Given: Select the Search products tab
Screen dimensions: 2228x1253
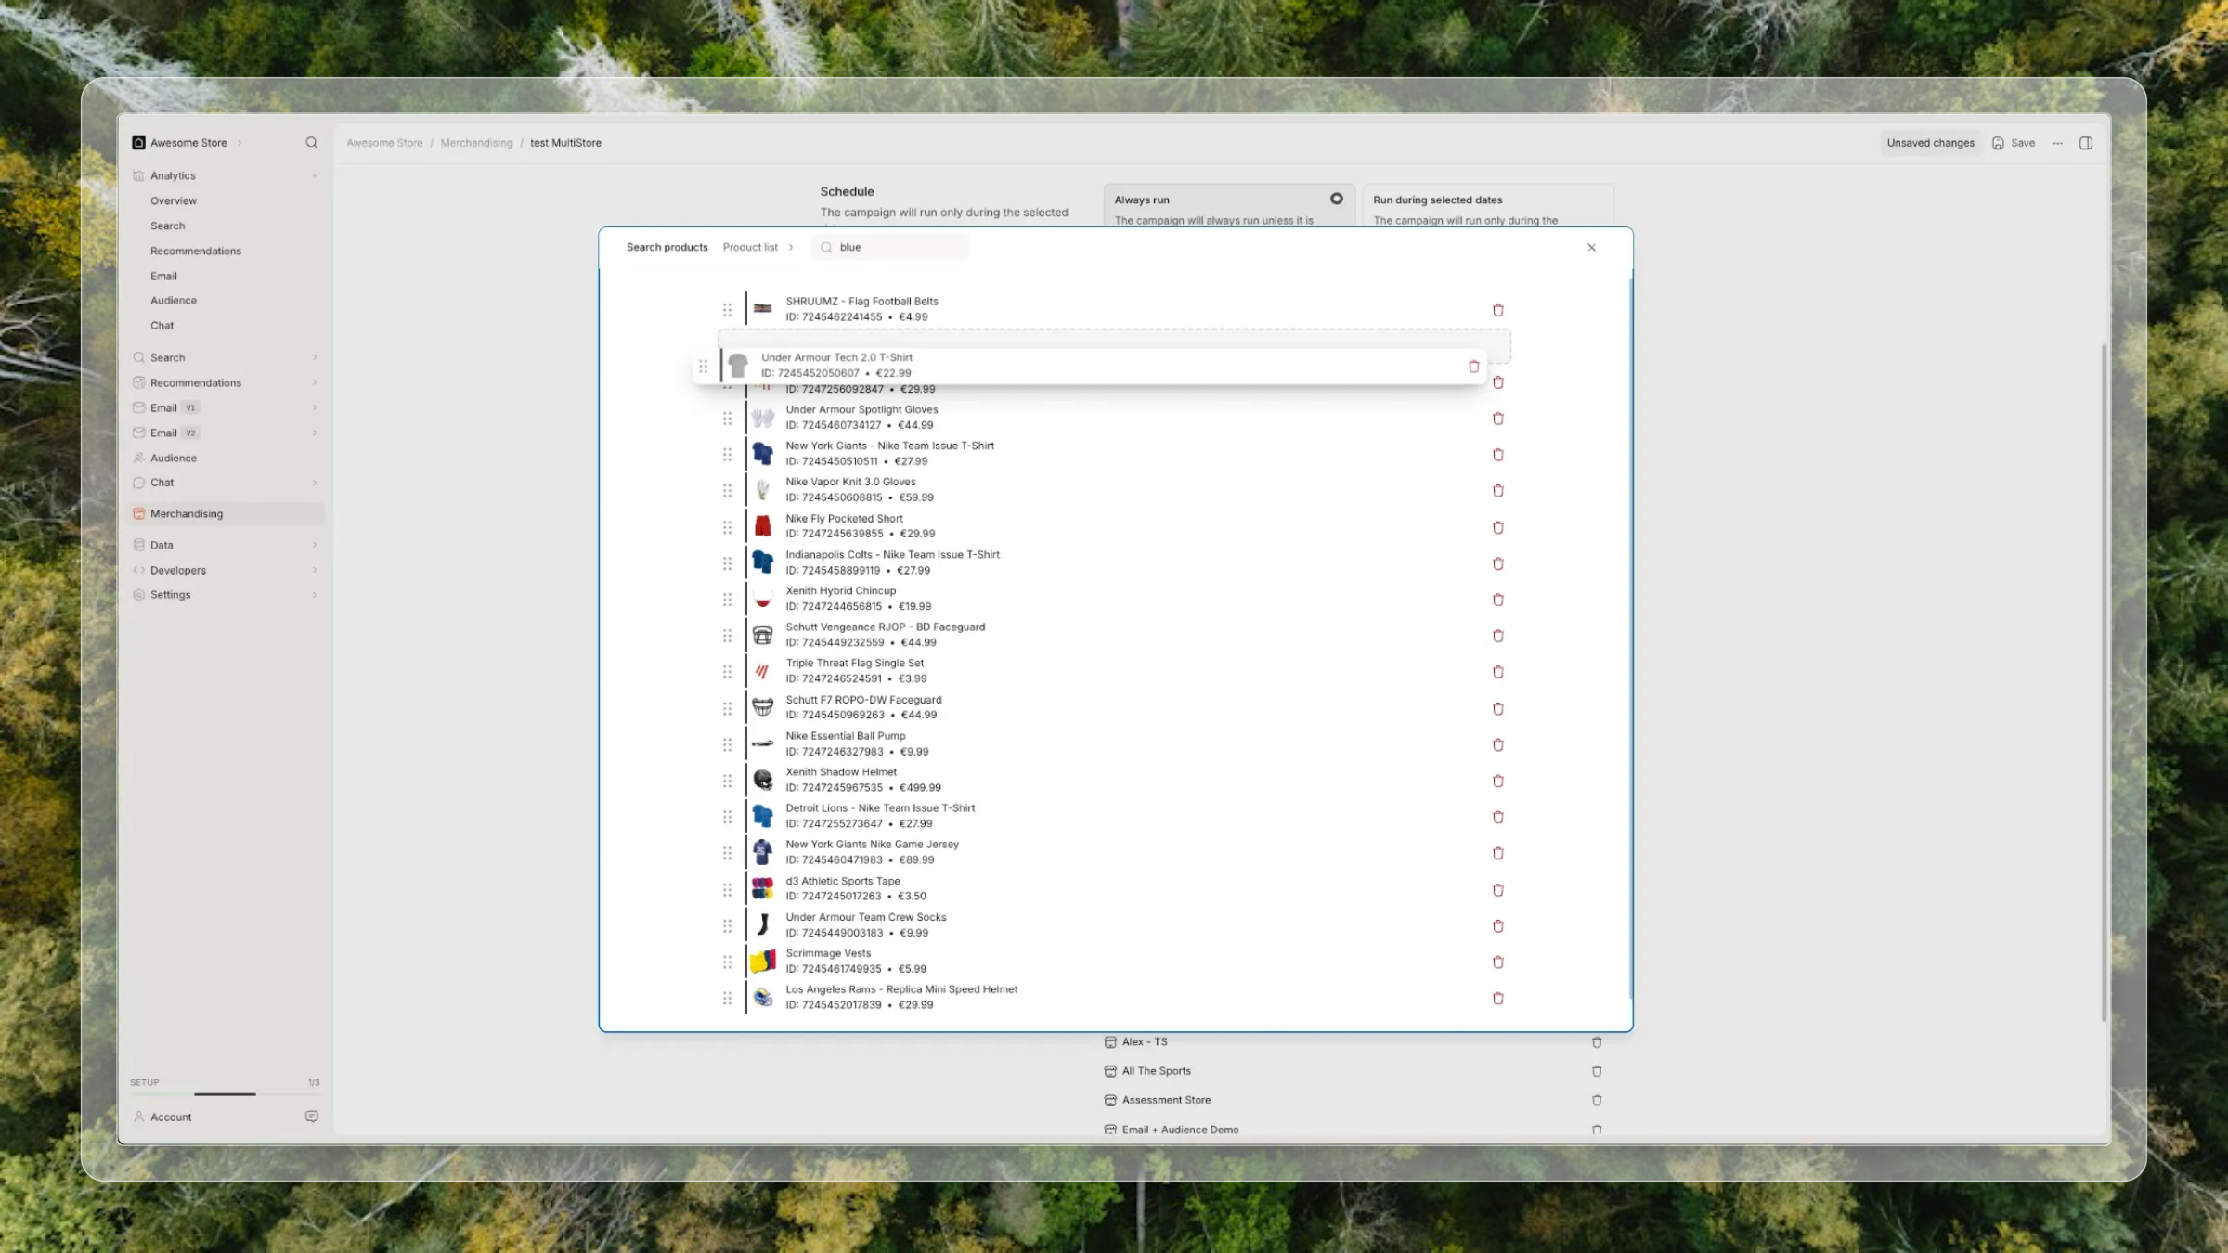Looking at the screenshot, I should [x=667, y=248].
